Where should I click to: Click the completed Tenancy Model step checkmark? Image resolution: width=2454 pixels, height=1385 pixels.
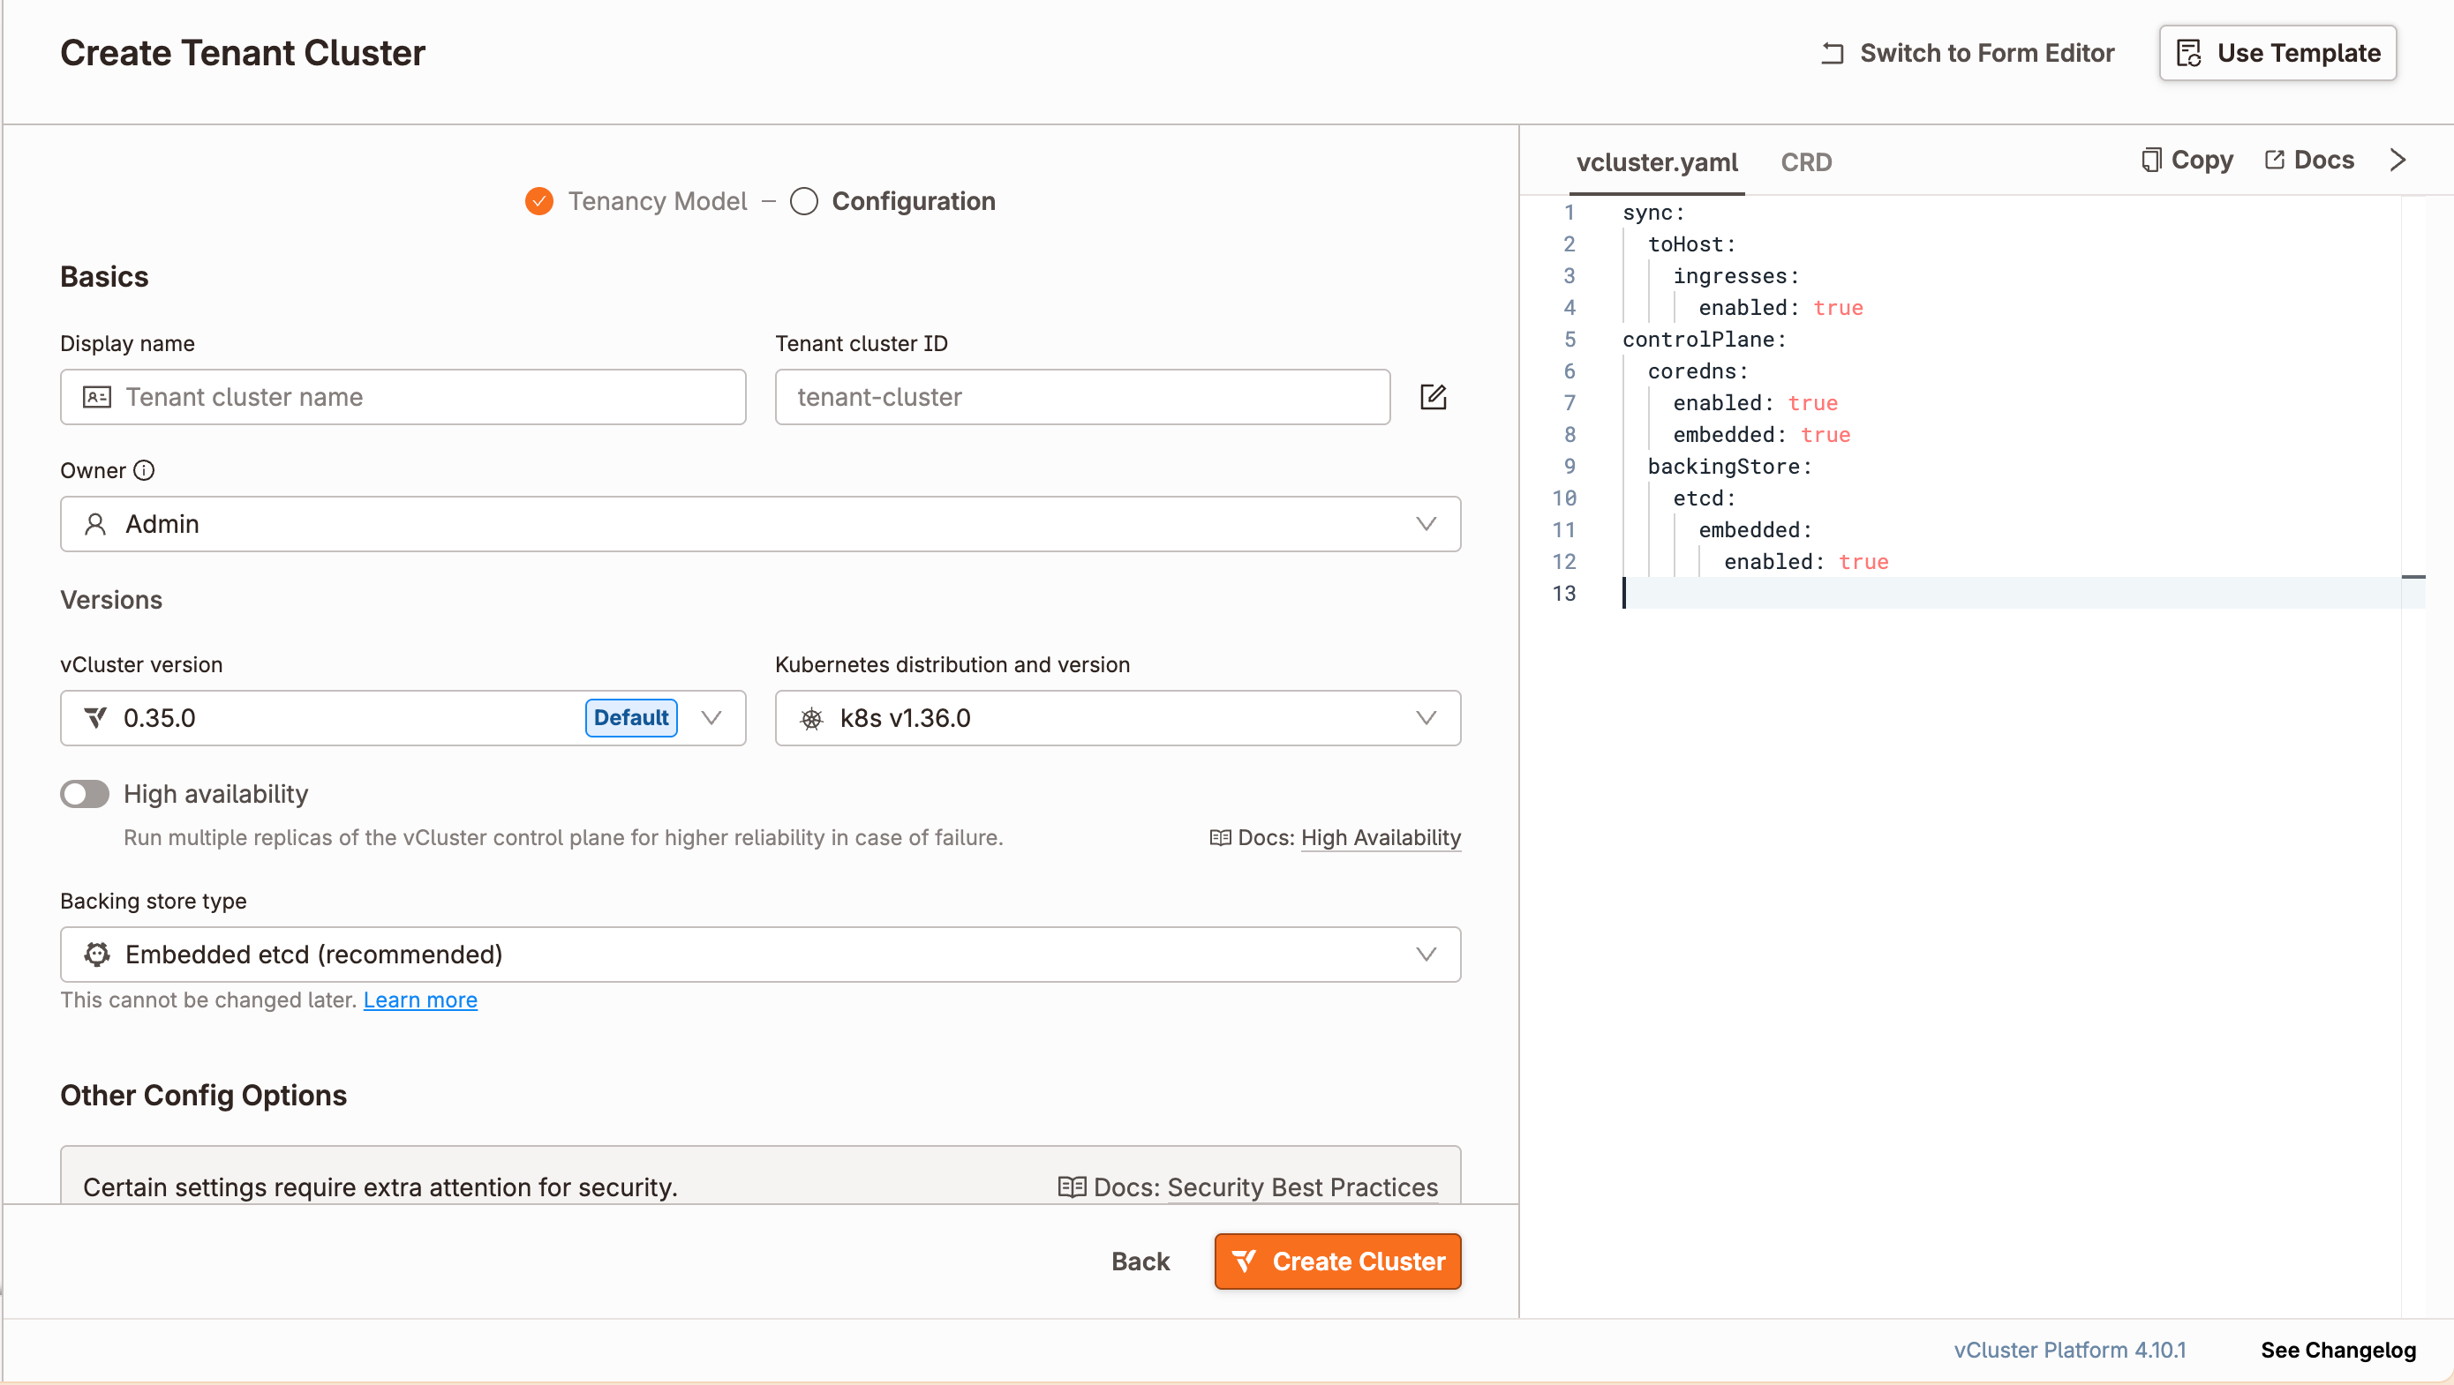[x=539, y=201]
